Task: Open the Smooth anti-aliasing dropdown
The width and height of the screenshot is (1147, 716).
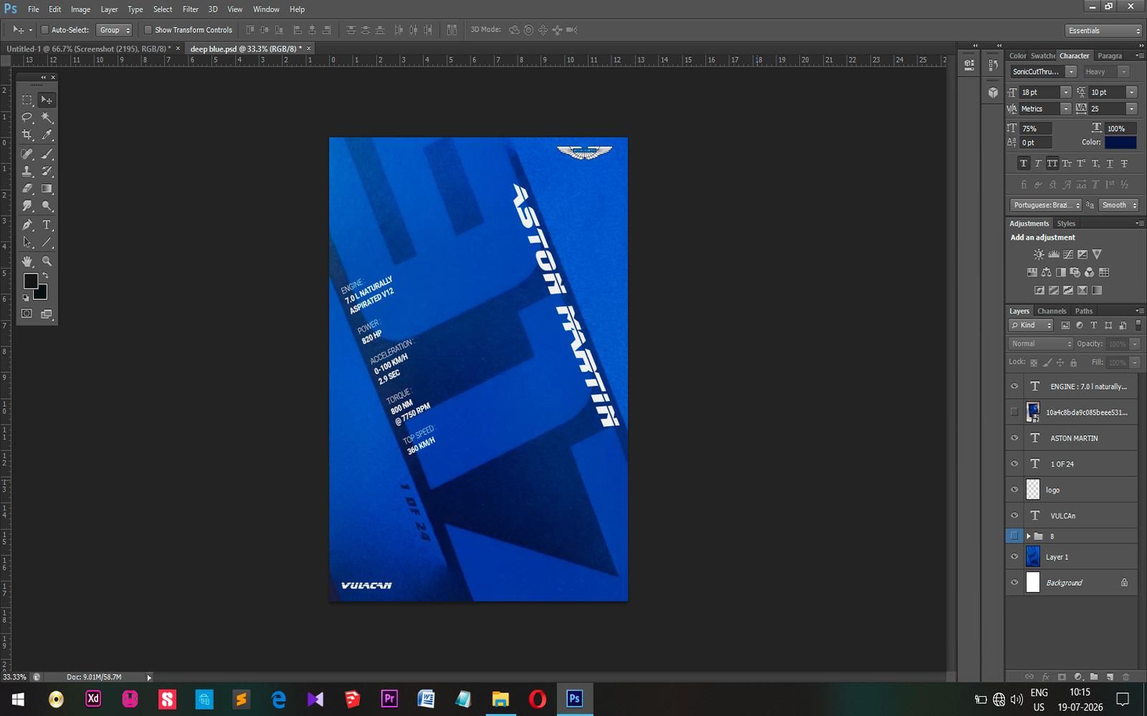Action: click(1118, 205)
